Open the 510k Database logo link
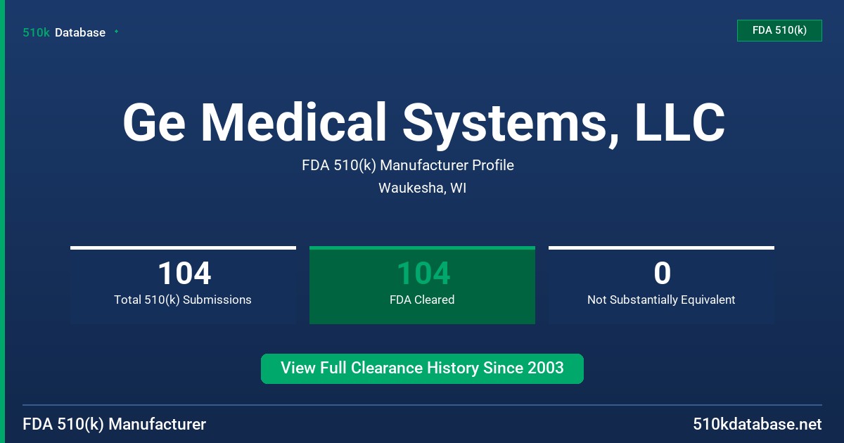 64,32
